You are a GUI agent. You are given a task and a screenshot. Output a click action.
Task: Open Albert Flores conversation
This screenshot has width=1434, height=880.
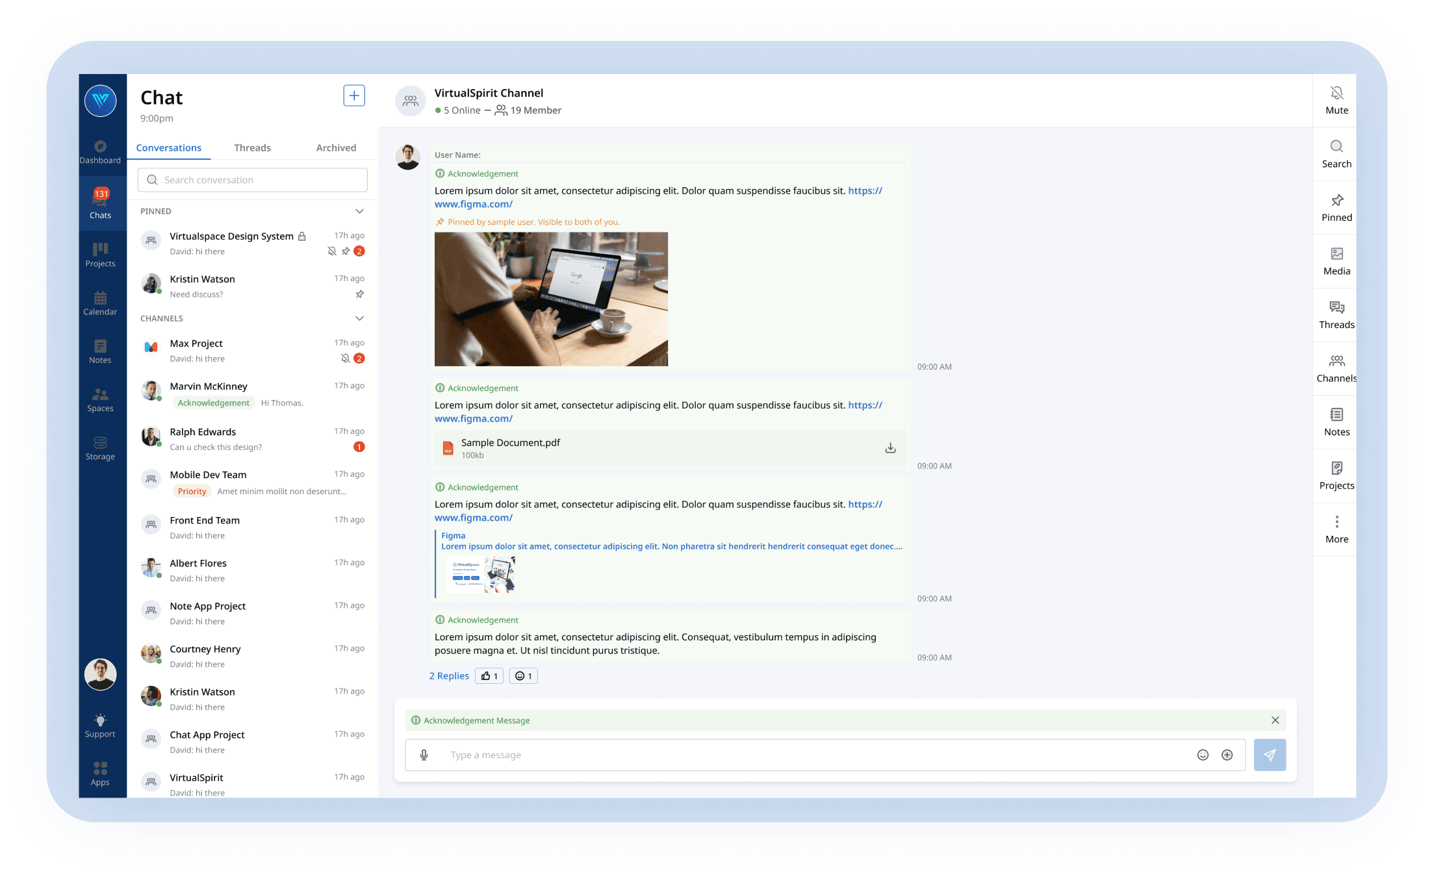pos(253,570)
